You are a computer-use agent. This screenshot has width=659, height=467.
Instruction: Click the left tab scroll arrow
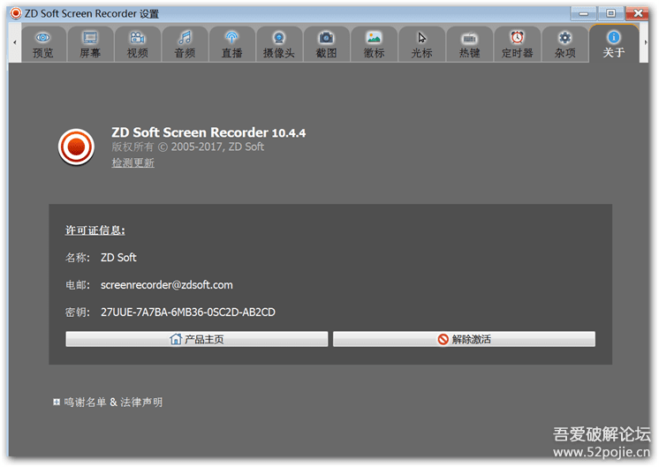(x=15, y=42)
